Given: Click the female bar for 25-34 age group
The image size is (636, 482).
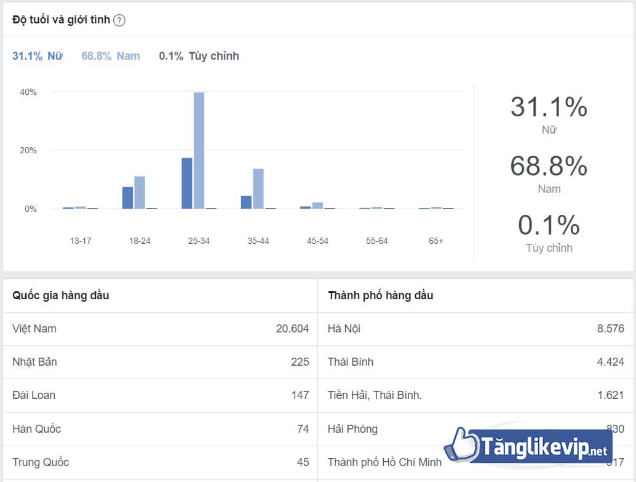Looking at the screenshot, I should (187, 183).
